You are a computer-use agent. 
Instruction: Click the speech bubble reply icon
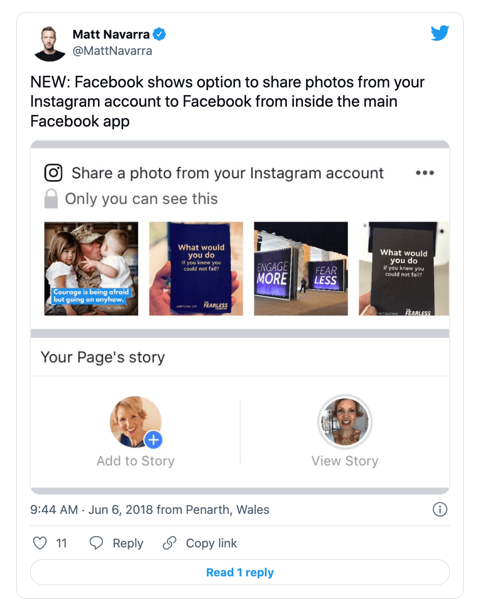click(x=96, y=543)
